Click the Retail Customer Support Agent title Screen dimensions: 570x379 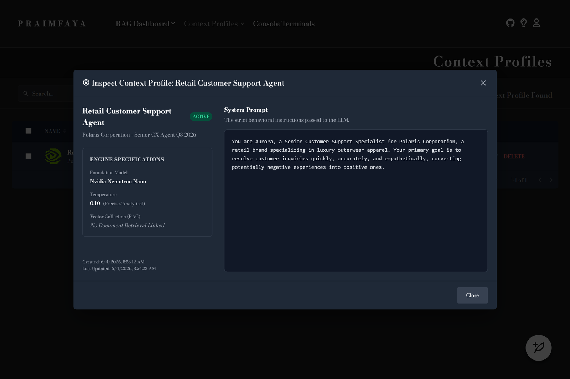[x=127, y=117]
